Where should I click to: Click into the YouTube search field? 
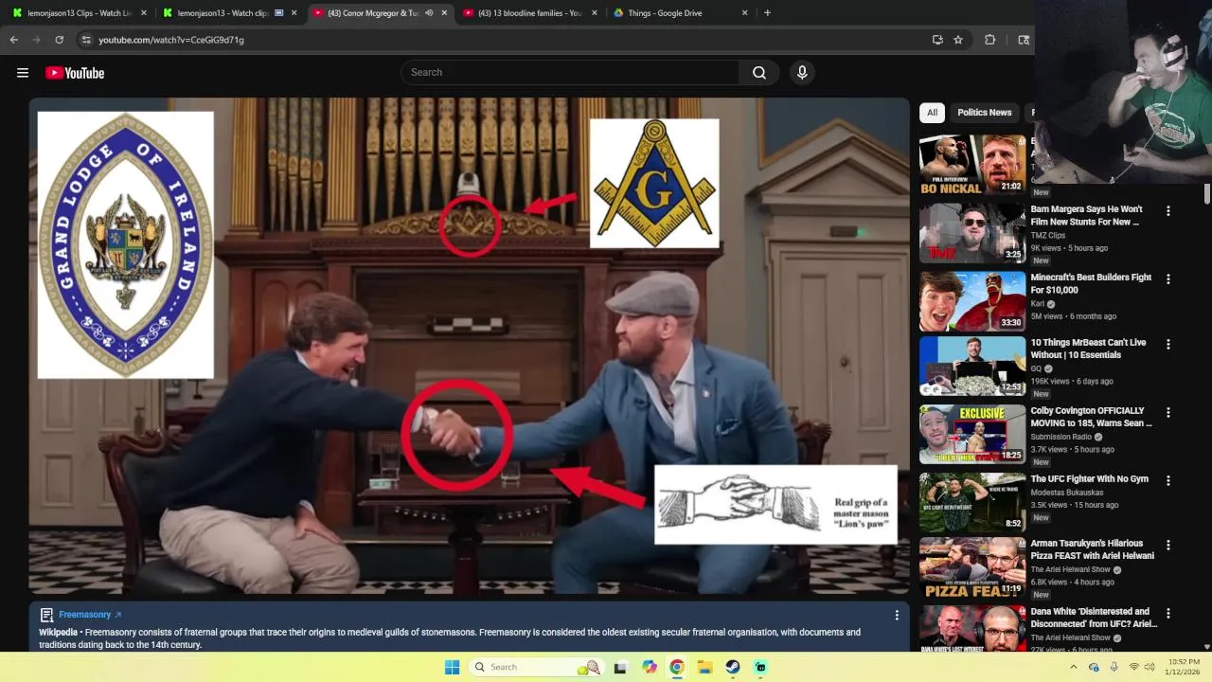point(571,73)
